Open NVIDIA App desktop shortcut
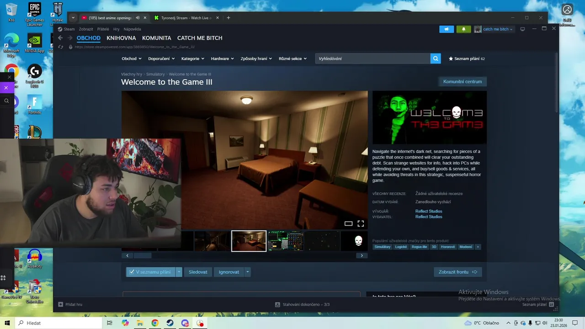Viewport: 585px width, 329px height. click(35, 43)
